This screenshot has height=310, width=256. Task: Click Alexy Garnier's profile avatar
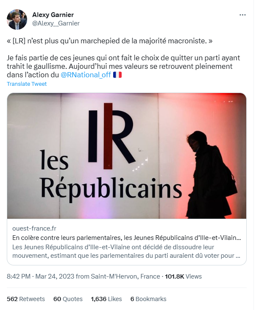point(17,20)
